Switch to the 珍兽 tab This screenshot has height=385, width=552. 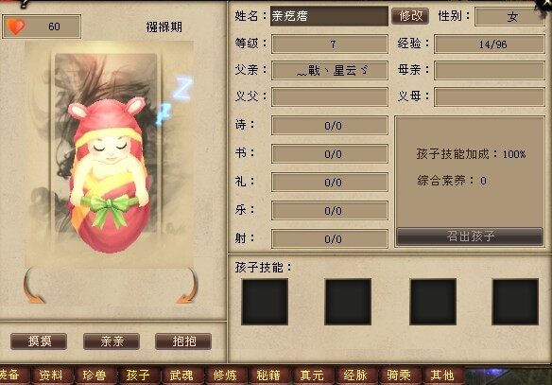[95, 376]
